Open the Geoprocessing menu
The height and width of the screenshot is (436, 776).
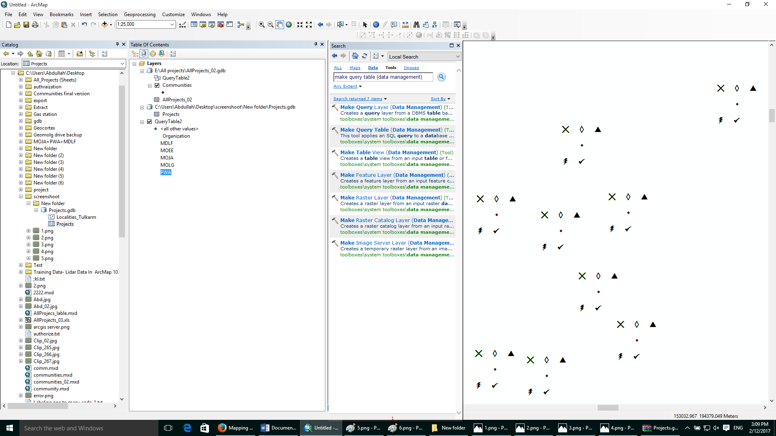coord(139,15)
